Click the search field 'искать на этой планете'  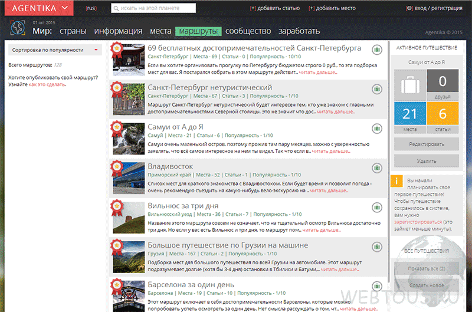pos(153,8)
